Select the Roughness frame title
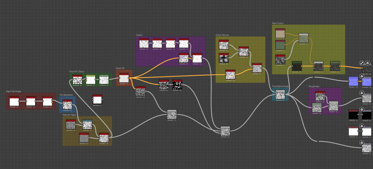The height and width of the screenshot is (169, 373). [314, 86]
